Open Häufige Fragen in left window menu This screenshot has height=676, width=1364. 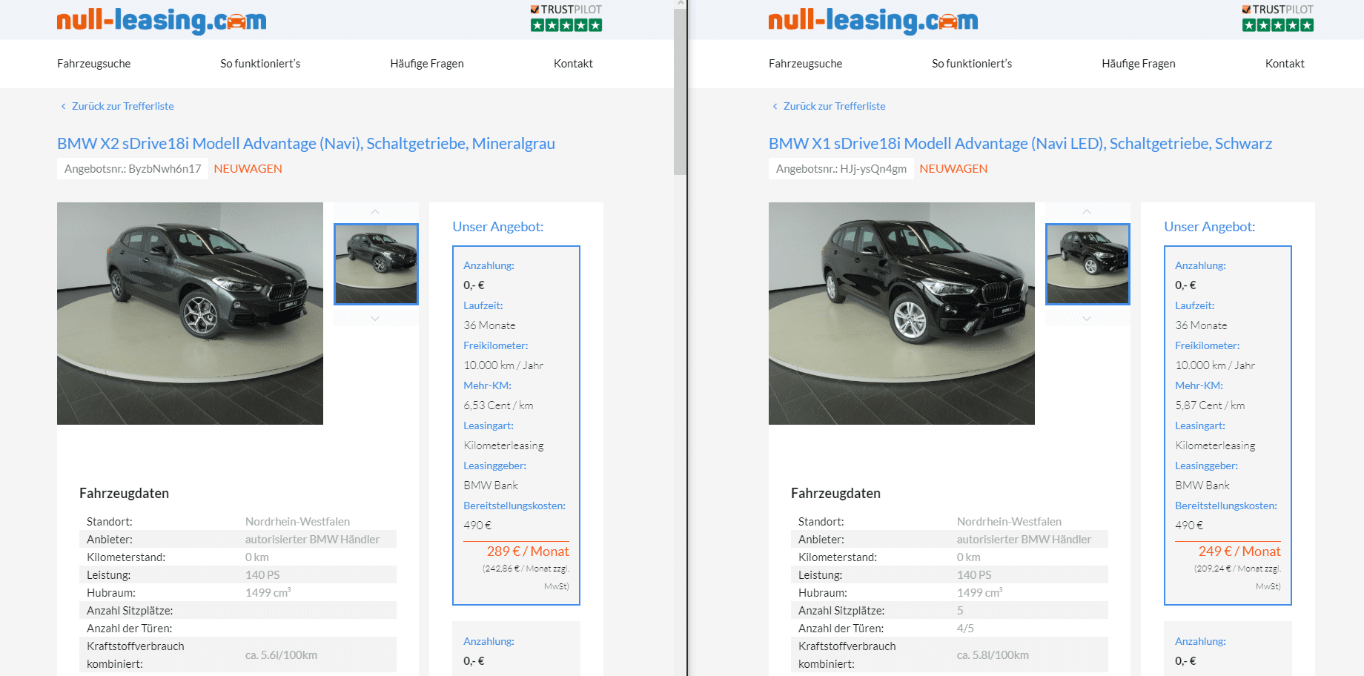click(427, 64)
